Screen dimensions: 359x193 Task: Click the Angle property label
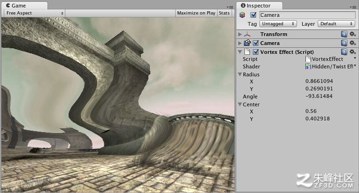tap(250, 96)
